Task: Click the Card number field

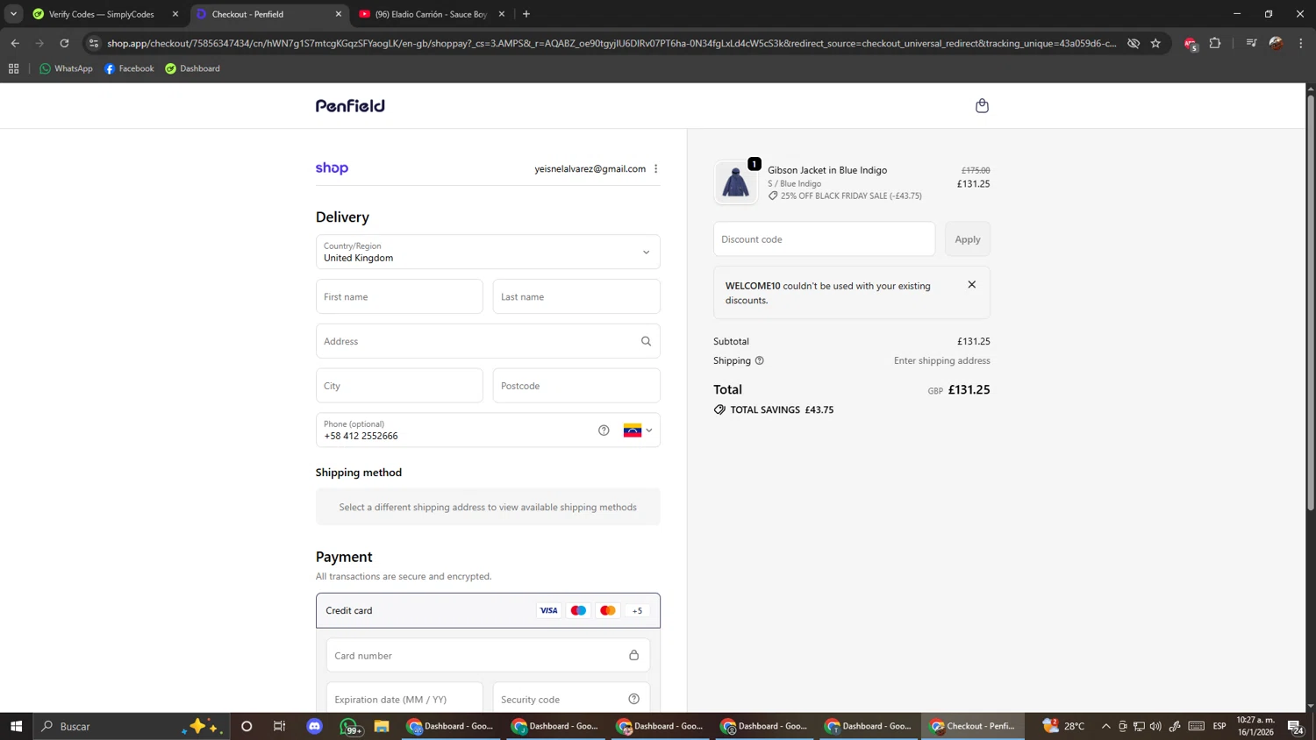Action: [x=488, y=655]
